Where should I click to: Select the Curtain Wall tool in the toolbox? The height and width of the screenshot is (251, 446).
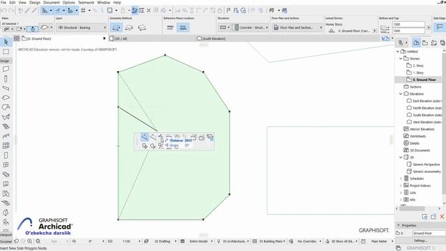tap(6, 146)
